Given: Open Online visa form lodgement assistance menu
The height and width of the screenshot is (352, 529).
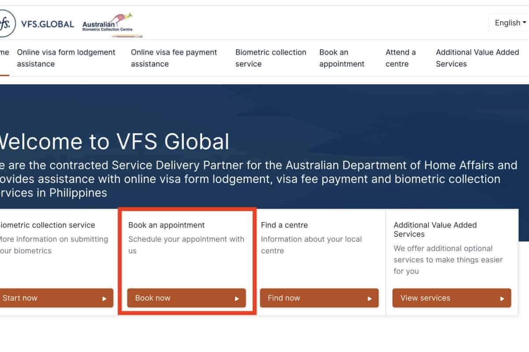Looking at the screenshot, I should point(66,58).
